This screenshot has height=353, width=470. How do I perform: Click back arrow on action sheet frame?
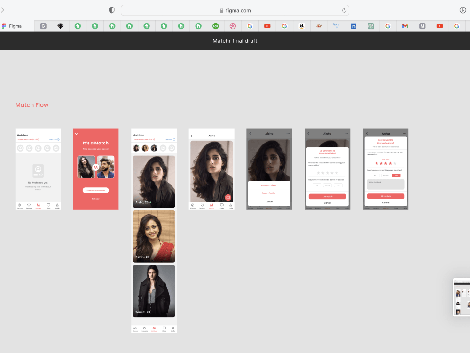250,133
